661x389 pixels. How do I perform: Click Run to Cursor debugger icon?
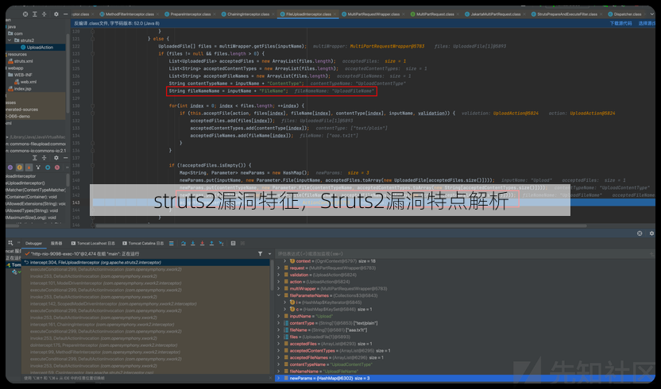pos(221,243)
